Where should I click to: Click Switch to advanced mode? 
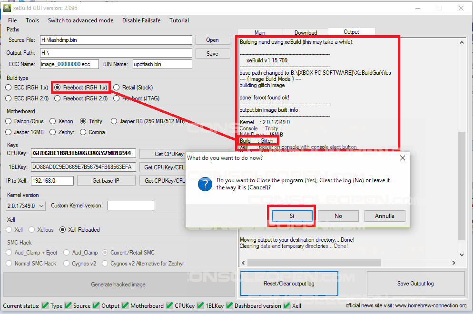(80, 20)
